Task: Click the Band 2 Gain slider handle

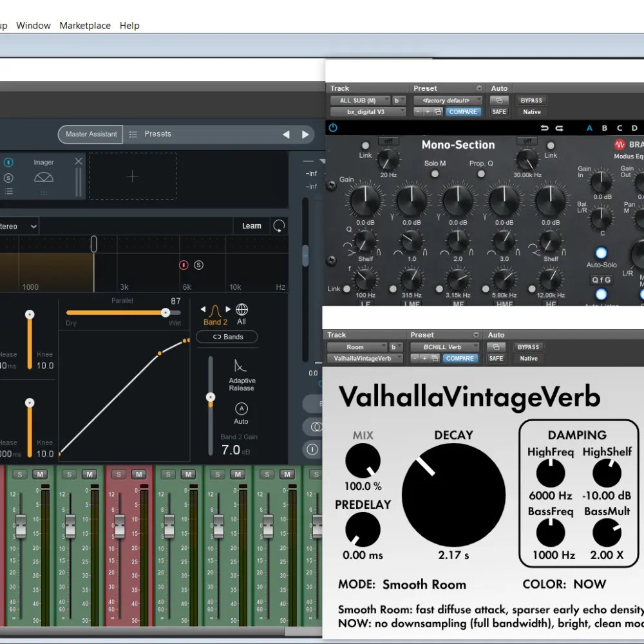Action: tap(211, 397)
